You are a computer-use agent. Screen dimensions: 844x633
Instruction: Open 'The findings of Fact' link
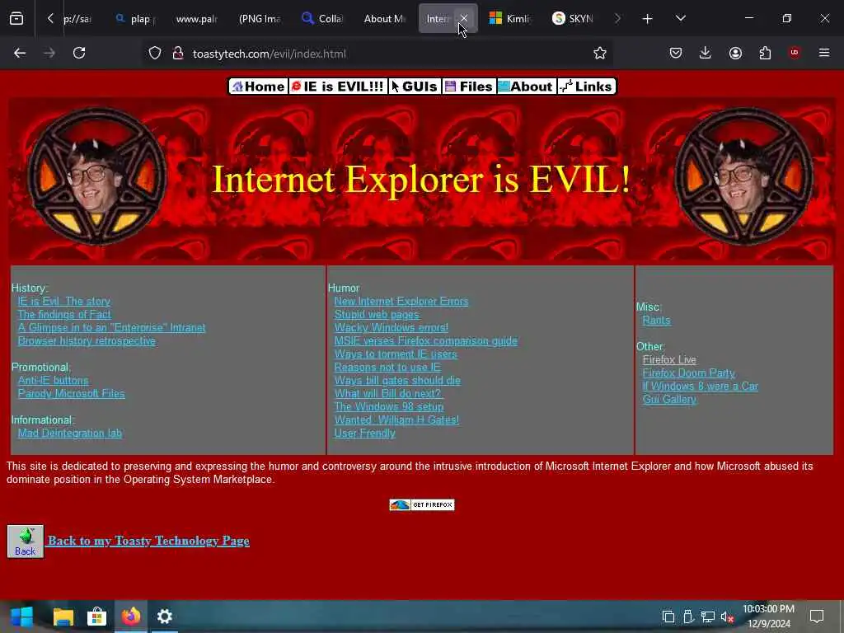64,314
